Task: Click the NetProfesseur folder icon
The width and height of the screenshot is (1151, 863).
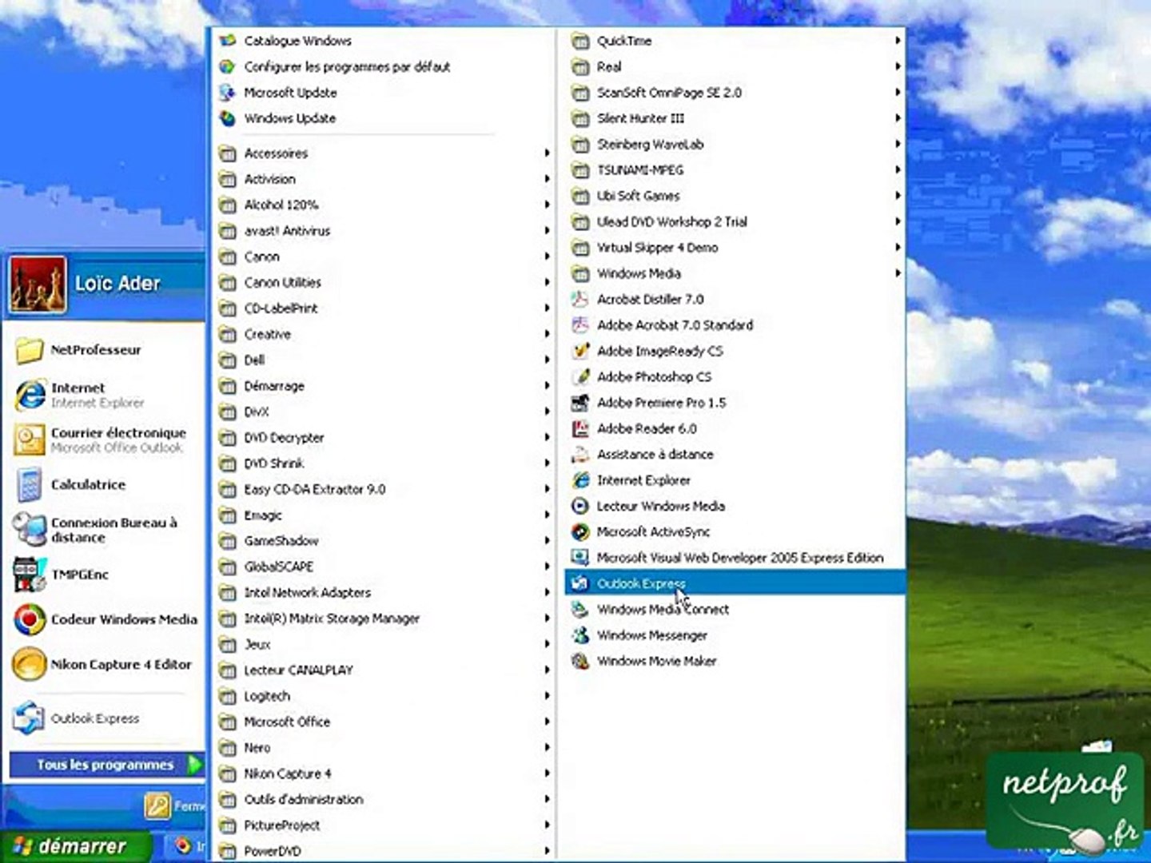Action: 30,350
